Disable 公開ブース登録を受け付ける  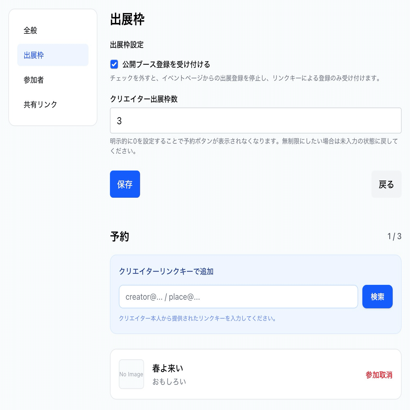tap(114, 64)
